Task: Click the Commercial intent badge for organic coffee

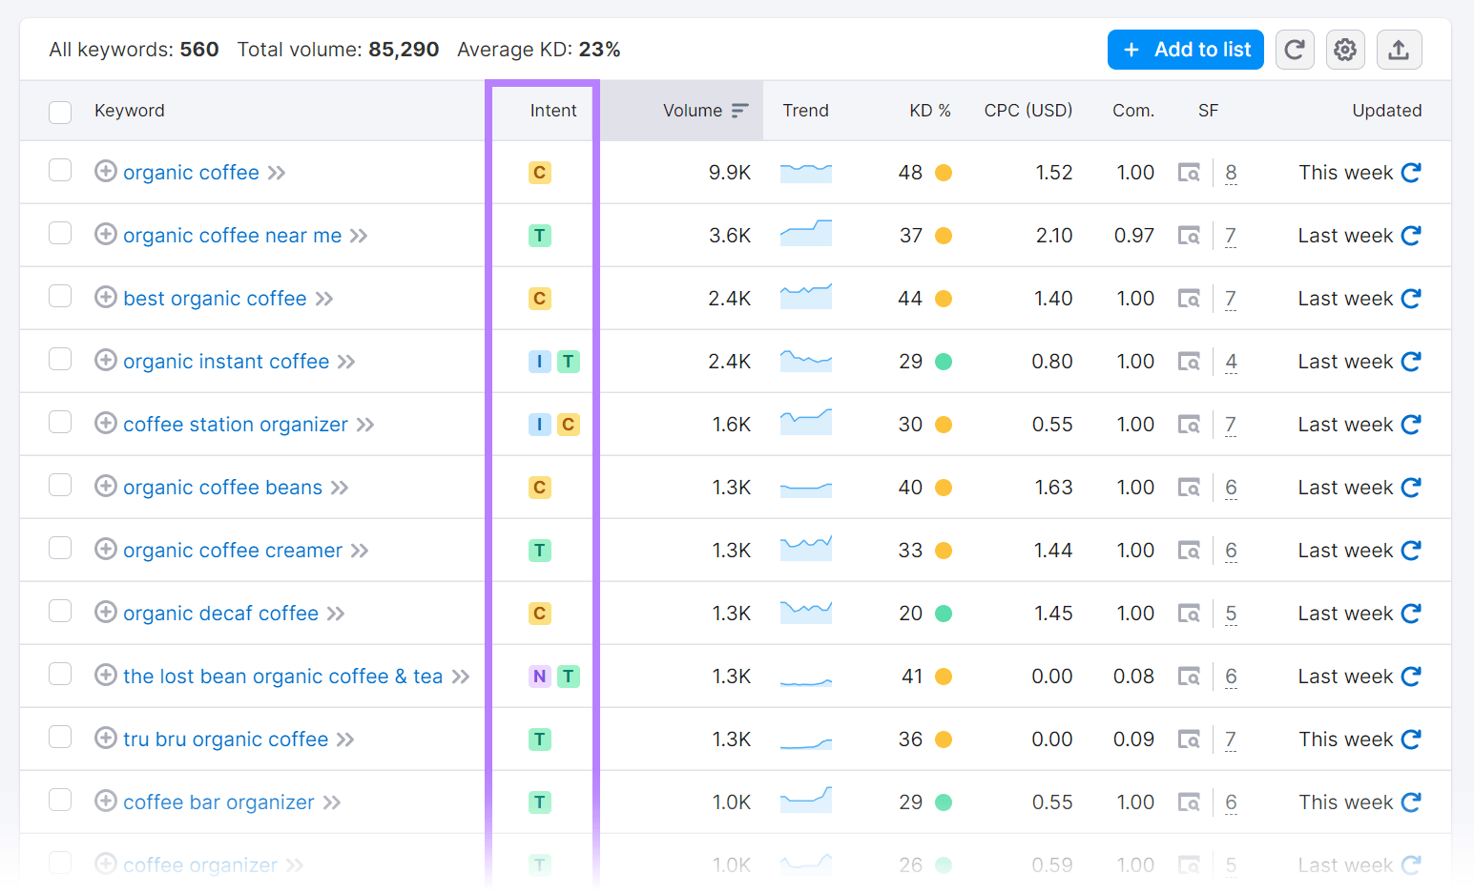Action: tap(539, 173)
